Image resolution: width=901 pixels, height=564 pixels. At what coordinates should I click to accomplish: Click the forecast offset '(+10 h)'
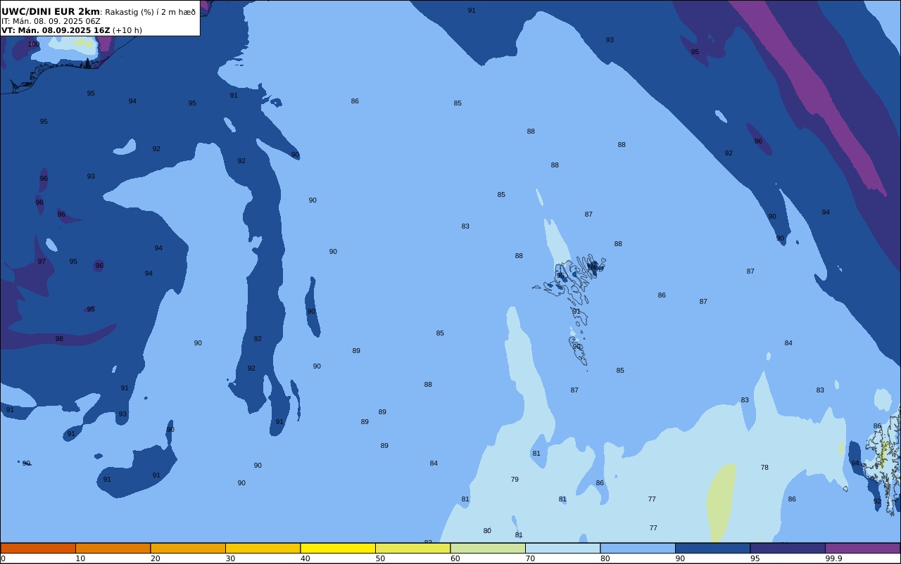coord(127,30)
